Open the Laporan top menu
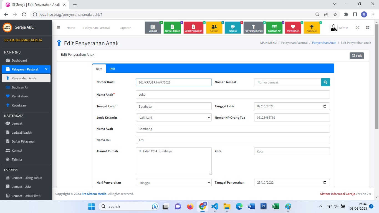 point(125,28)
